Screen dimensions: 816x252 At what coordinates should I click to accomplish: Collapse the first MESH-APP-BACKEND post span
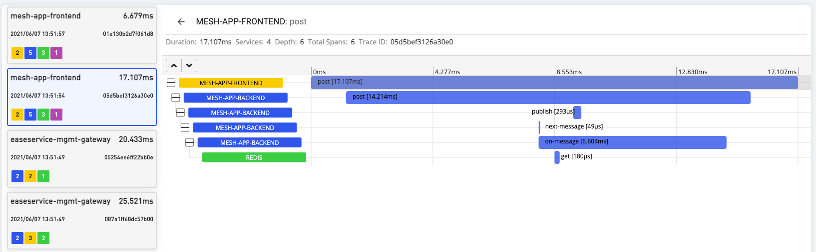point(176,98)
